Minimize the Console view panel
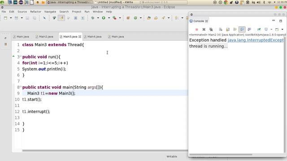Image resolution: width=287 pixels, height=161 pixels. 274,21
